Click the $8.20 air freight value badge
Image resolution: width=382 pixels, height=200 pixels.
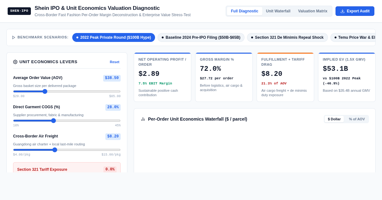click(x=113, y=137)
